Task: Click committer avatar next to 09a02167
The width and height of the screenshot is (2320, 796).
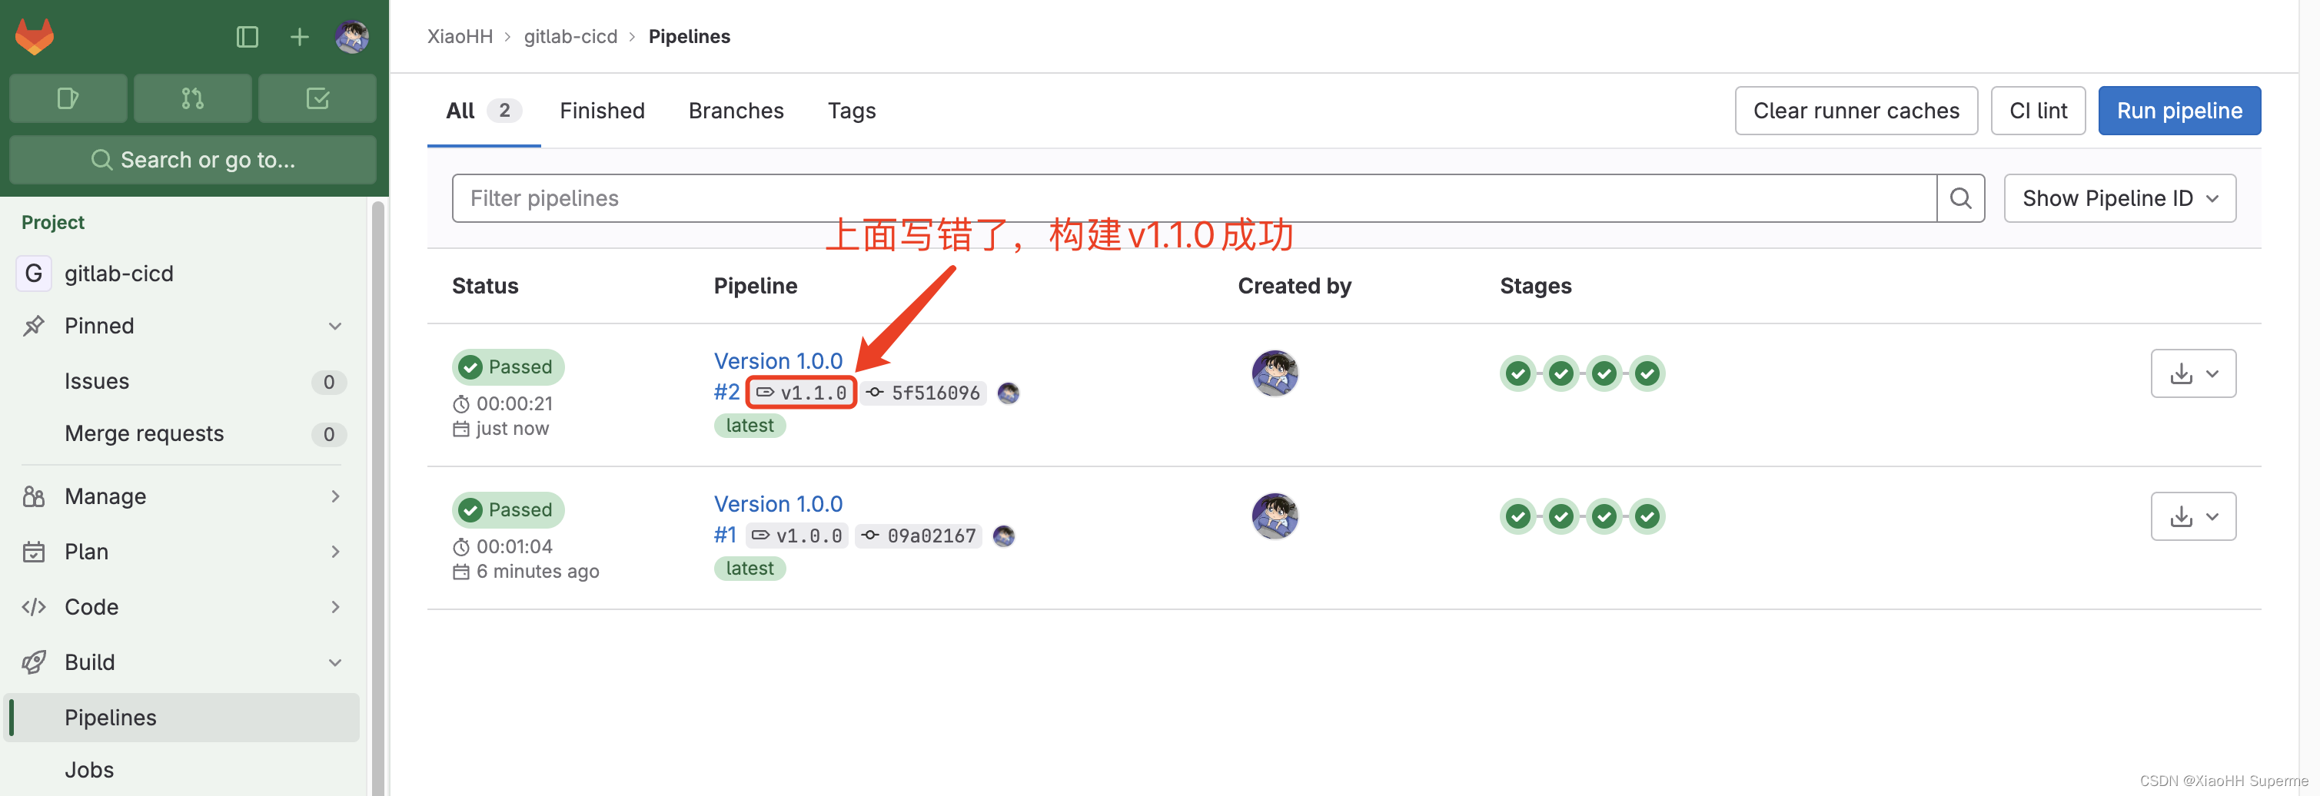Action: pos(1003,536)
